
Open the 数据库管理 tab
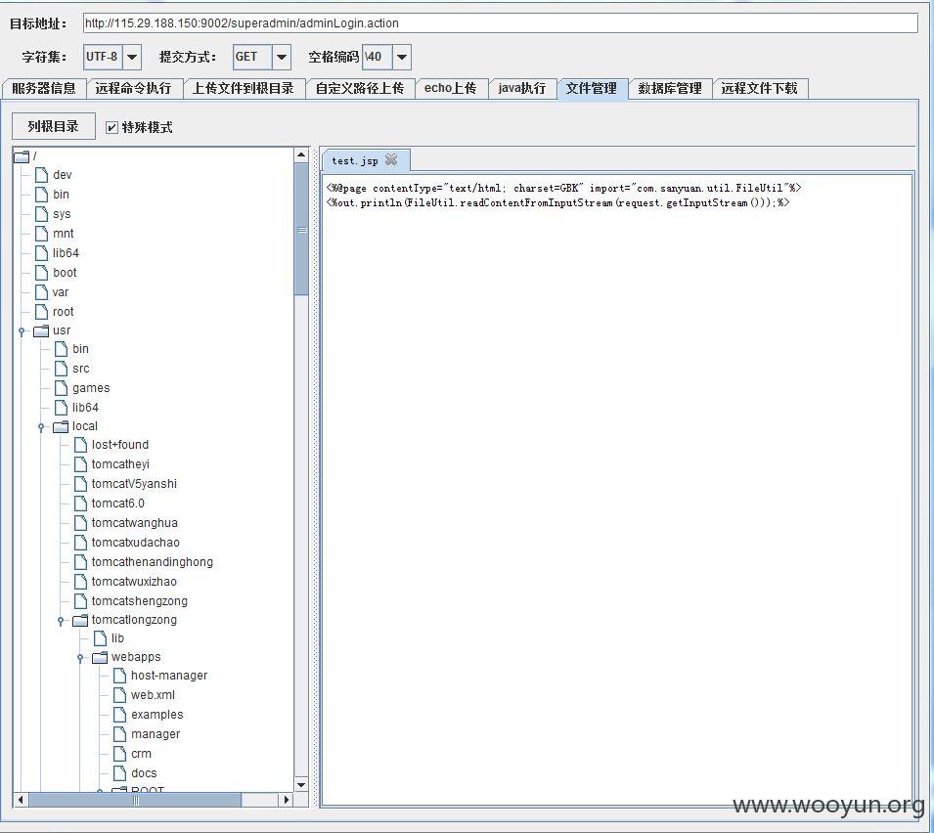670,88
